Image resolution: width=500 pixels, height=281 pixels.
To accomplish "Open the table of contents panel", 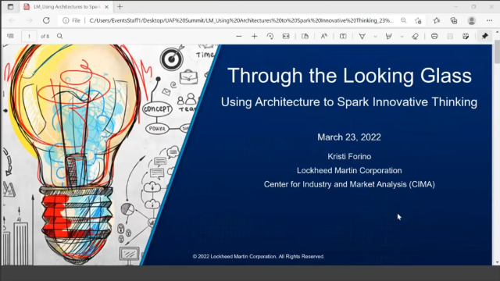I will pyautogui.click(x=10, y=36).
